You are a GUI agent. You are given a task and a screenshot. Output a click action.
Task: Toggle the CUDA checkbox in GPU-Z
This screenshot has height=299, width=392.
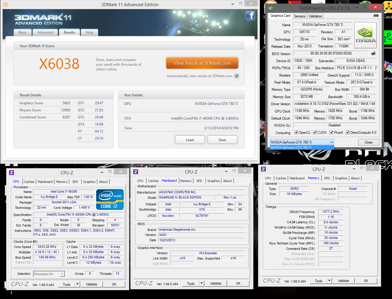[x=315, y=133]
